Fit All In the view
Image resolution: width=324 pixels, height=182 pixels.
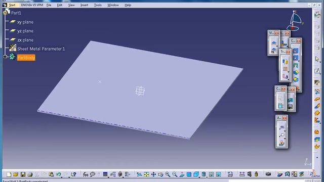[x=146, y=174]
